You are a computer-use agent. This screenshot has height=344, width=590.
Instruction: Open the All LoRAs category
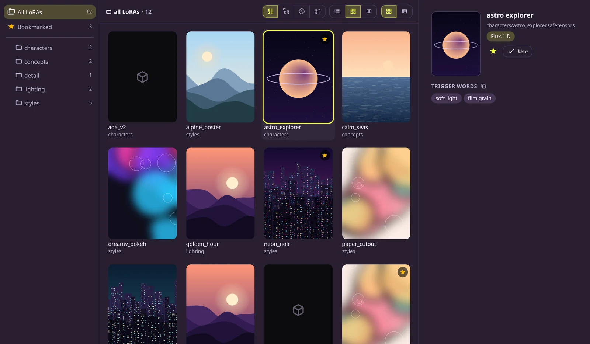tap(50, 12)
